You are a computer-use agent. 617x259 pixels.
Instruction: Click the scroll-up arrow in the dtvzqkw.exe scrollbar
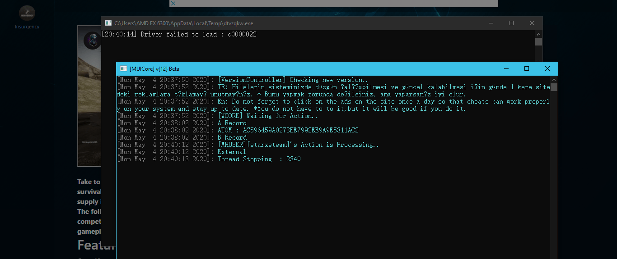coord(538,34)
